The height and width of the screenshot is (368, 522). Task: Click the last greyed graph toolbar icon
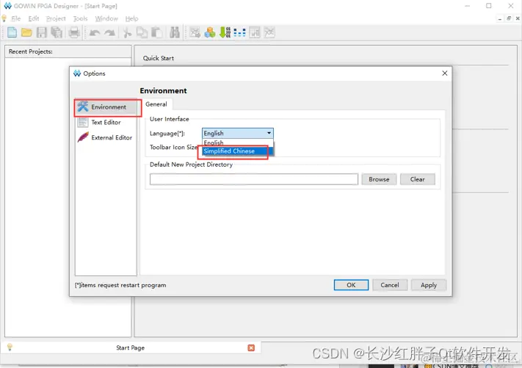[x=269, y=32]
